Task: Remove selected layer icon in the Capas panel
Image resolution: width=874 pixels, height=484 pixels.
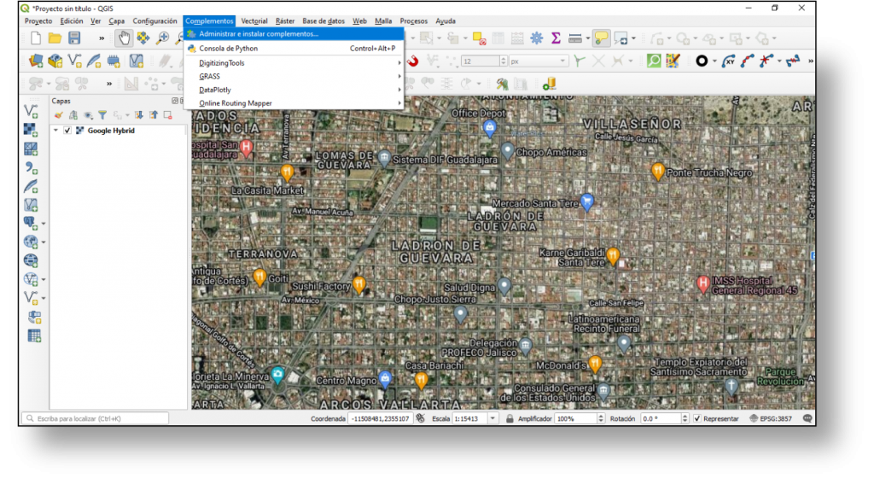Action: [x=168, y=115]
